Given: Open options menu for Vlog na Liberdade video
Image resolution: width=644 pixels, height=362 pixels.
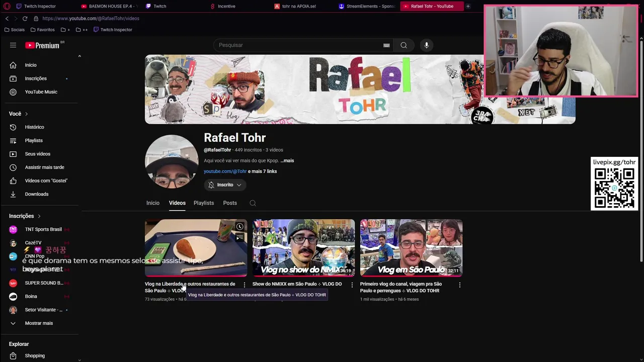Looking at the screenshot, I should point(245,285).
